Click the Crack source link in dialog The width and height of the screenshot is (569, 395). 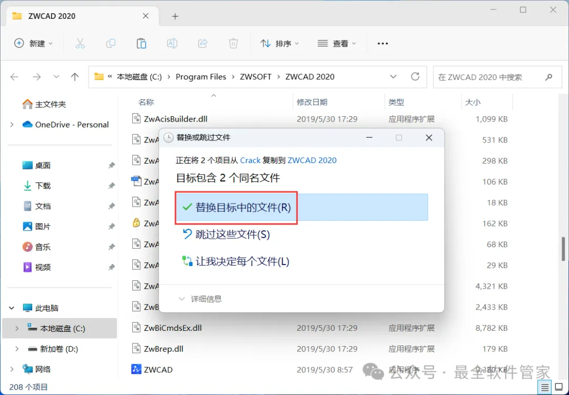tap(250, 160)
